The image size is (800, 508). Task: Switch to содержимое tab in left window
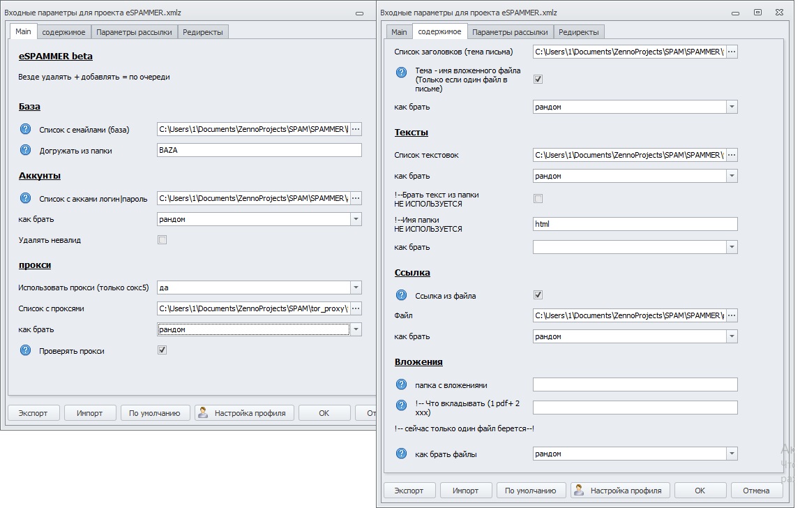click(63, 32)
